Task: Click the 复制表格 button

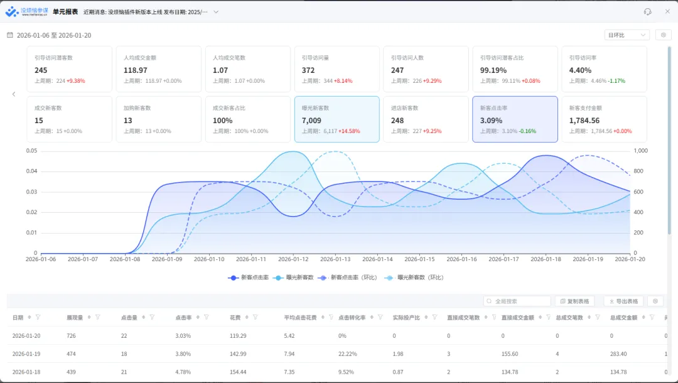Action: click(x=574, y=301)
